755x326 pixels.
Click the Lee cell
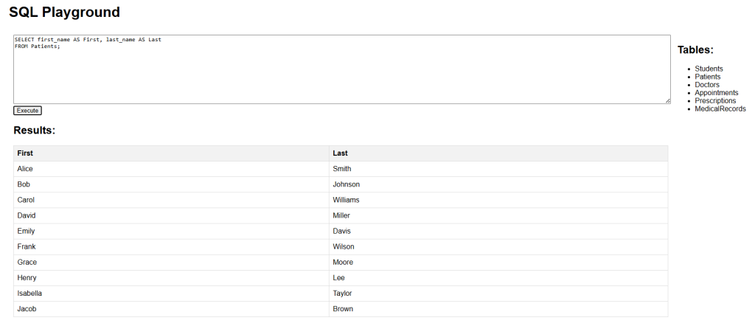coord(498,278)
